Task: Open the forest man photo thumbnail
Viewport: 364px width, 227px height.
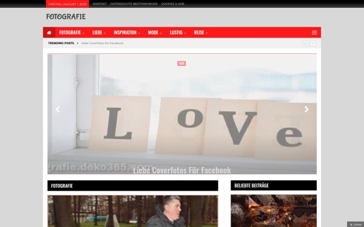Action: click(x=133, y=211)
